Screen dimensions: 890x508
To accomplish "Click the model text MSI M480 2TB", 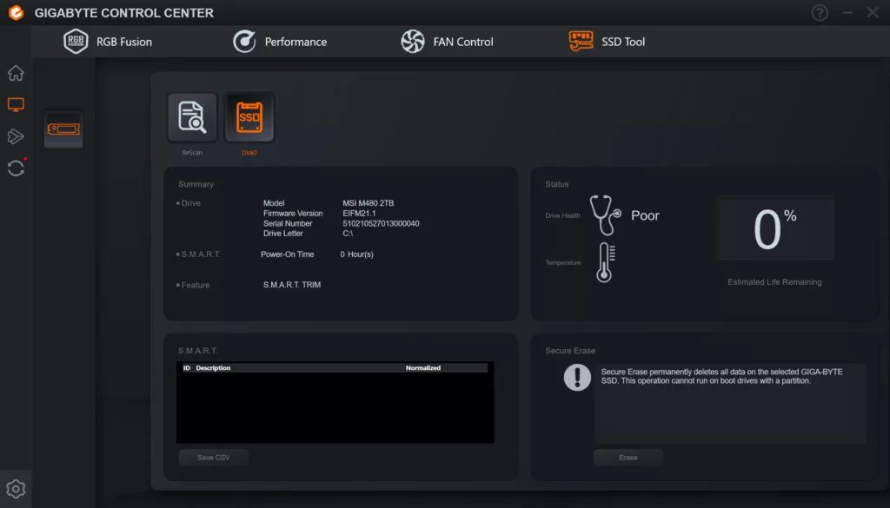I will pyautogui.click(x=368, y=203).
